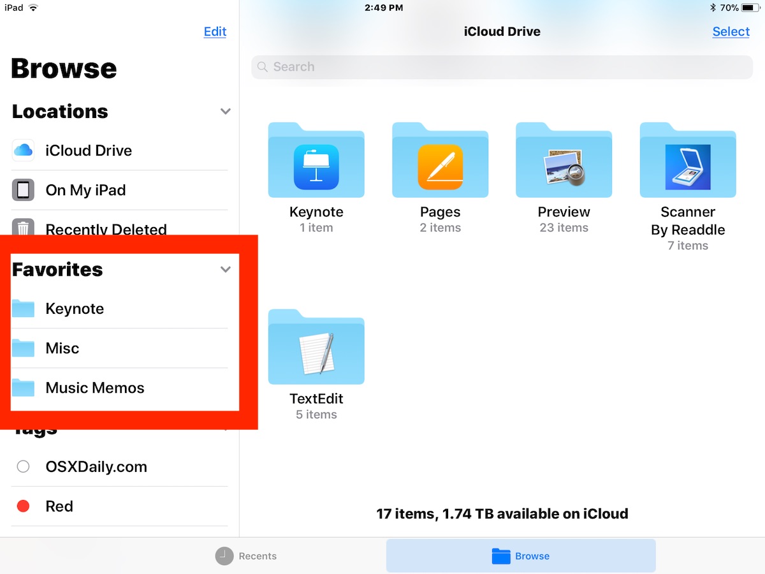Collapse the Favorites section chevron

click(225, 269)
